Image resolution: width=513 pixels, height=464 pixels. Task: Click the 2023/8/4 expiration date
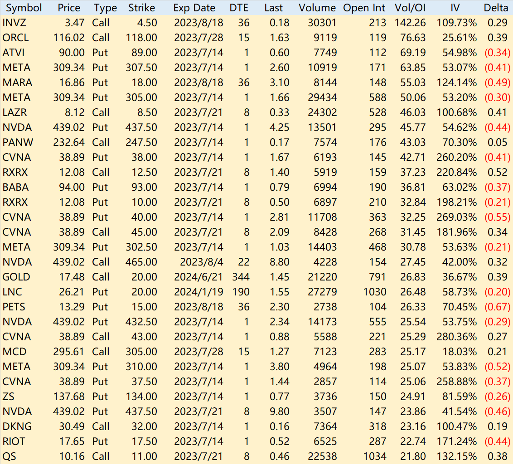coord(202,262)
